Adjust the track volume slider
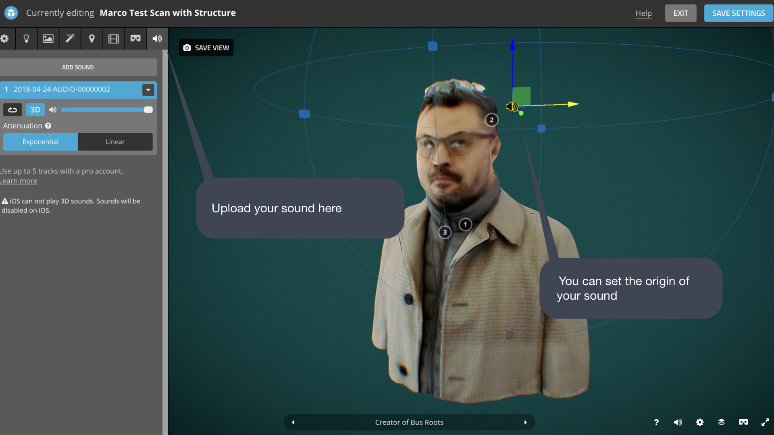 [107, 110]
